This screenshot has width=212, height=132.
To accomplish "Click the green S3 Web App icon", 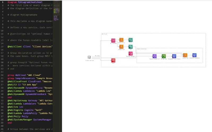I will (x=164, y=56).
